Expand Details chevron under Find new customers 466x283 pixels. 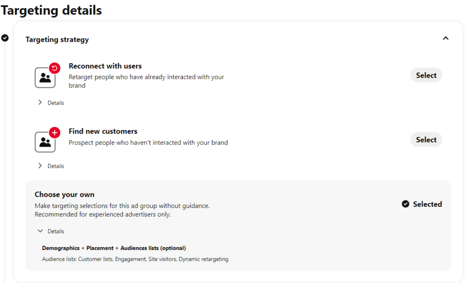[40, 166]
